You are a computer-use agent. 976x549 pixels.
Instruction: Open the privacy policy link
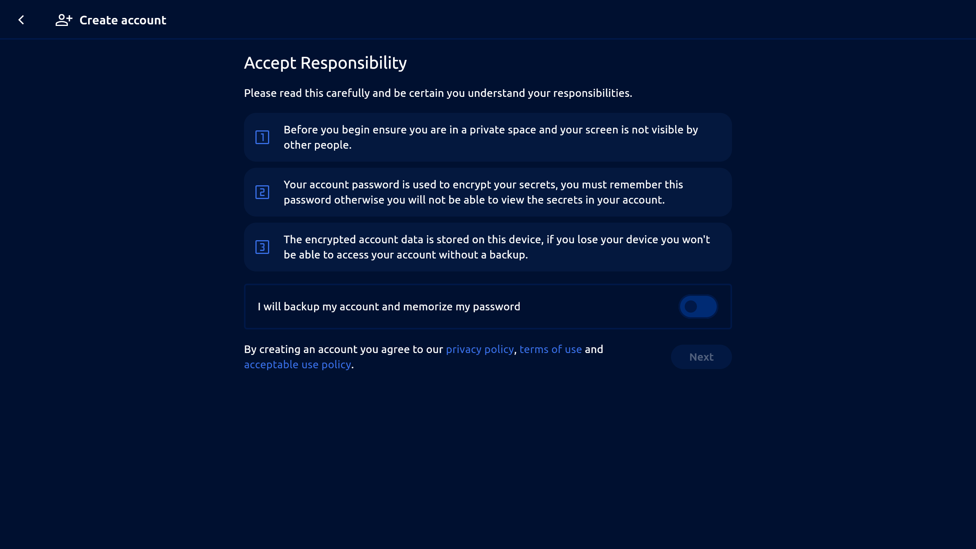tap(480, 349)
